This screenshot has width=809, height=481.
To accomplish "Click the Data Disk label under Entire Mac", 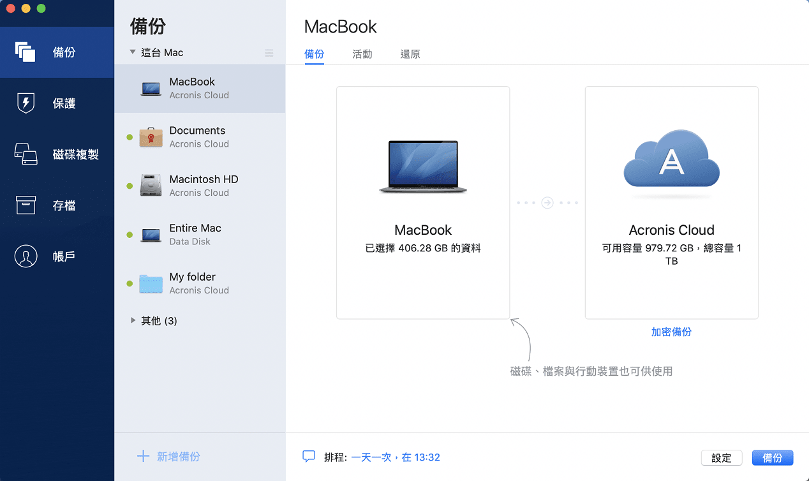I will click(x=189, y=242).
